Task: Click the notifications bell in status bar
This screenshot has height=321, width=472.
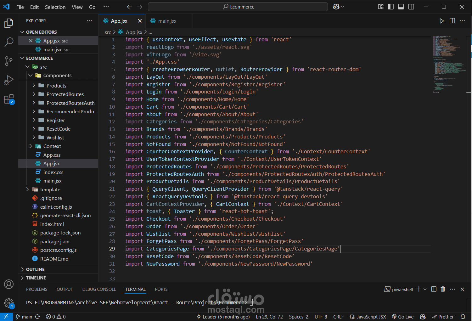Action: click(x=463, y=317)
